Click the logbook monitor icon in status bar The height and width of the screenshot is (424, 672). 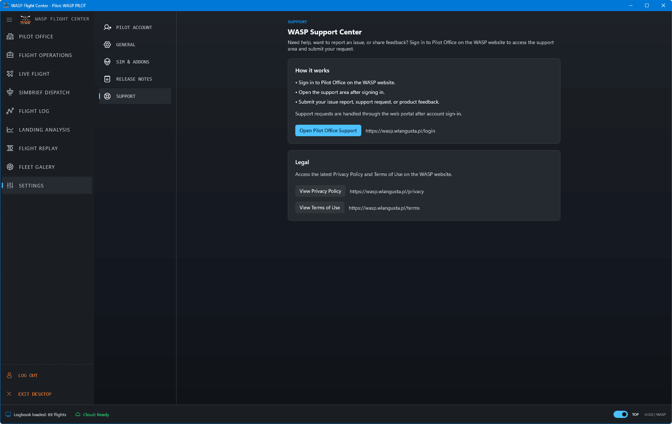pyautogui.click(x=8, y=414)
